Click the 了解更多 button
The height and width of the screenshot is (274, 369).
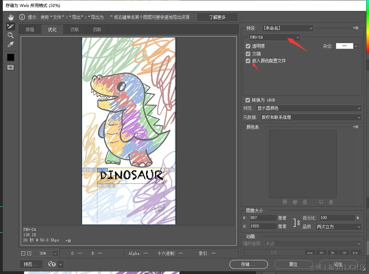coord(217,17)
